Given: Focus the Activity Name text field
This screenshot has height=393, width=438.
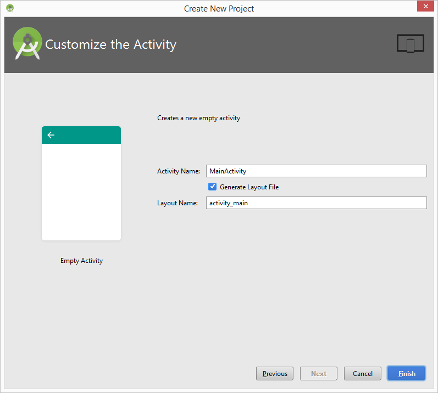Looking at the screenshot, I should coord(316,171).
